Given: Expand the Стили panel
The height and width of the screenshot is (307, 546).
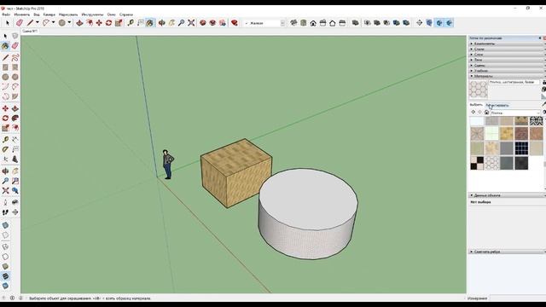Looking at the screenshot, I should coord(507,49).
